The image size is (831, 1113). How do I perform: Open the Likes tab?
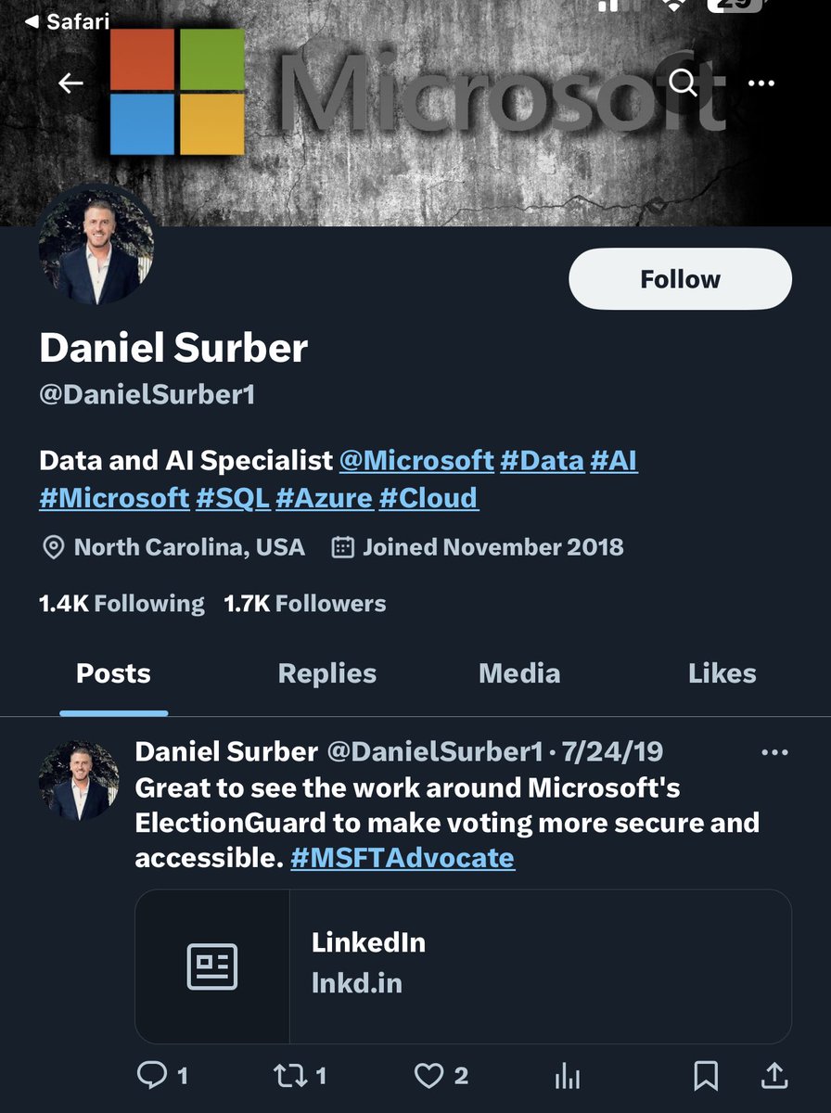pyautogui.click(x=722, y=673)
